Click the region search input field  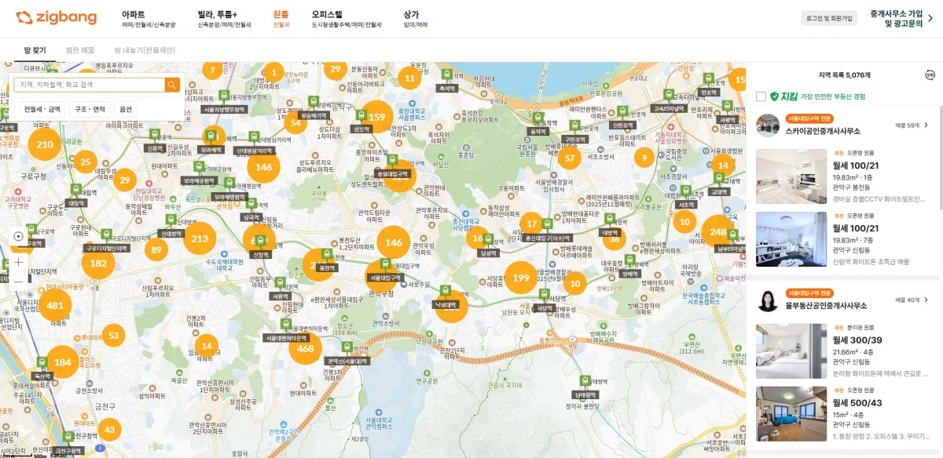[x=86, y=86]
